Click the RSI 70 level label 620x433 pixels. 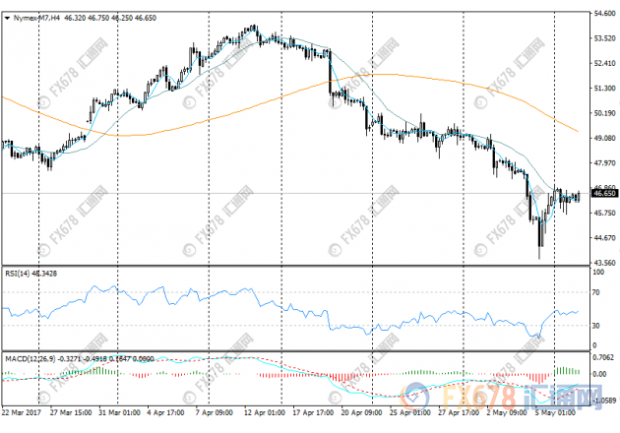(x=596, y=293)
